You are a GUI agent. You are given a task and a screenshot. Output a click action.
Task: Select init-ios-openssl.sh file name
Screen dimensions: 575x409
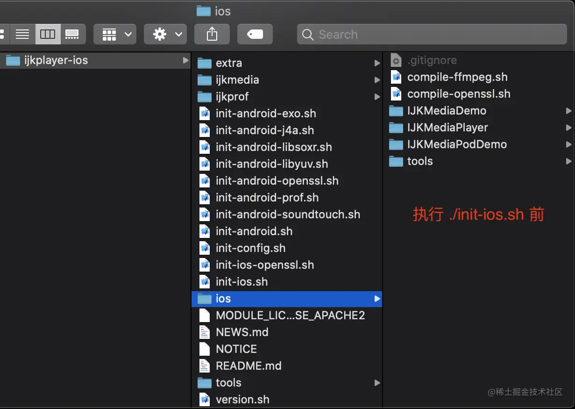265,265
